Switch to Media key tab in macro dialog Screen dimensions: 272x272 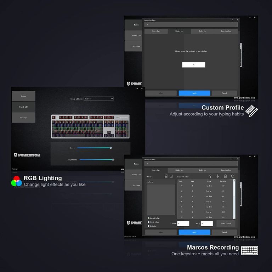(203, 170)
